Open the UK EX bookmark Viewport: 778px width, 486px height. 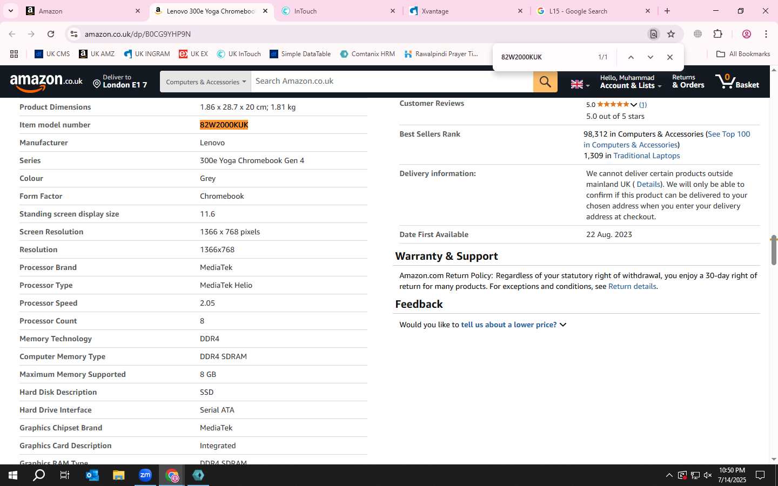[x=193, y=54]
